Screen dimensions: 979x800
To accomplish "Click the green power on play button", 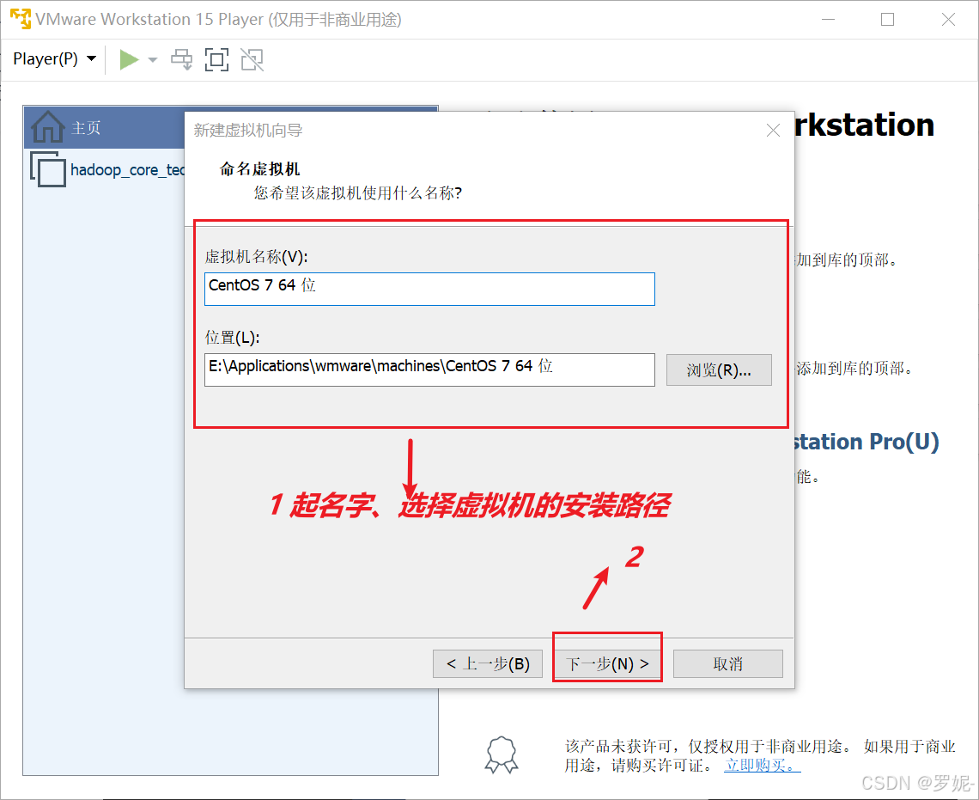I will click(129, 60).
